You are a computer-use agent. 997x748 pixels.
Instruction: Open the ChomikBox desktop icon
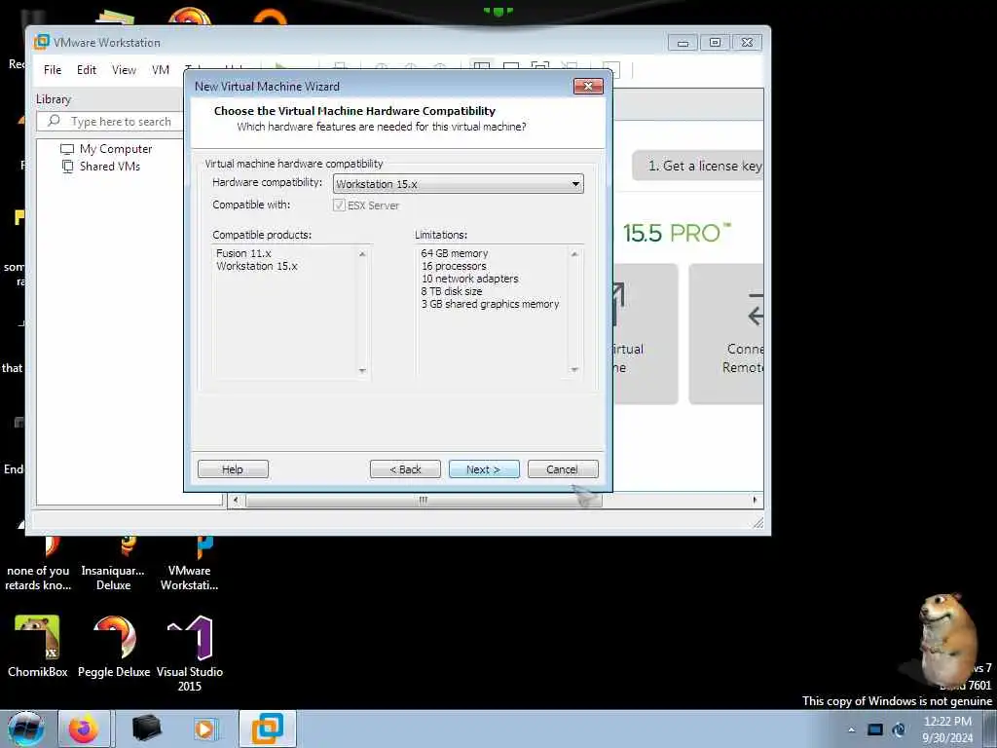click(38, 646)
